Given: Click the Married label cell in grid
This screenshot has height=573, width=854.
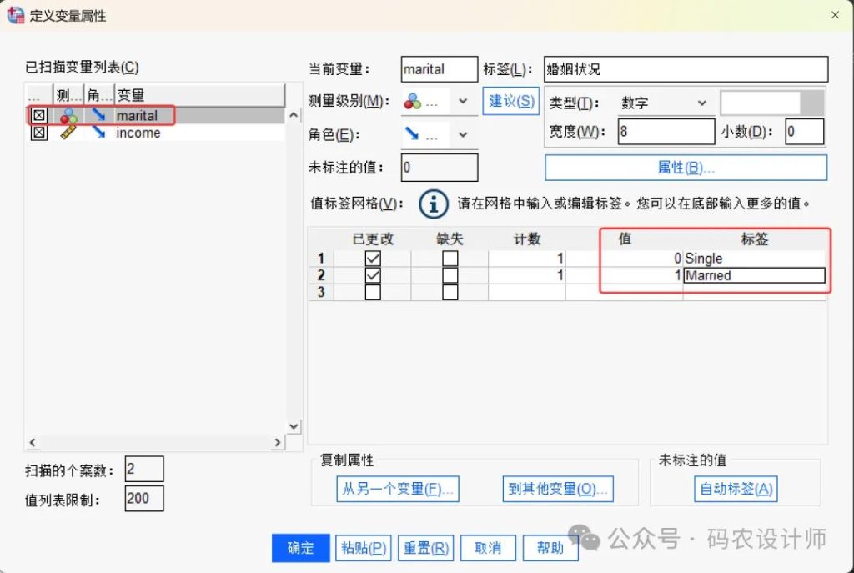Looking at the screenshot, I should click(x=754, y=275).
